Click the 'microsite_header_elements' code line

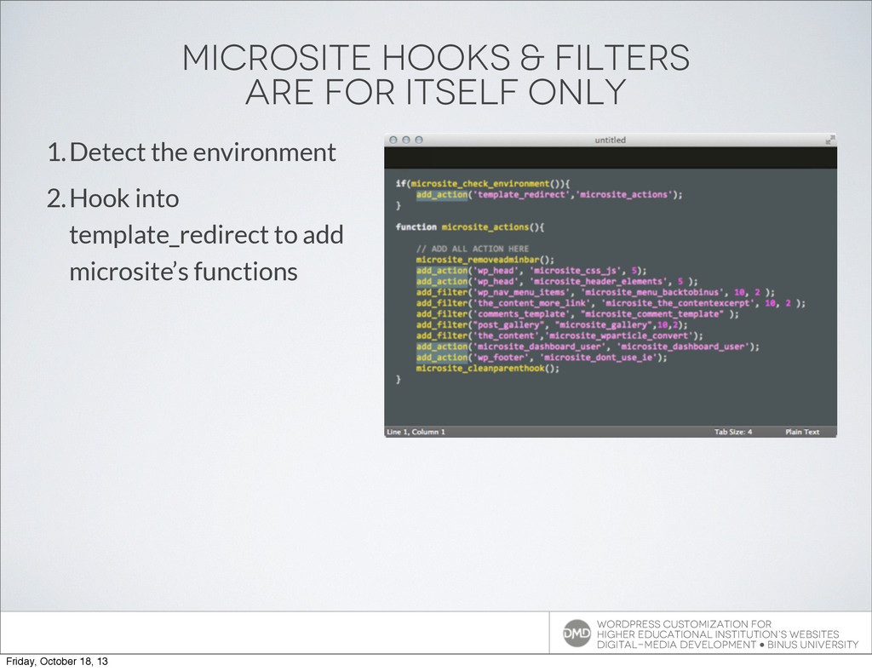pyautogui.click(x=557, y=281)
